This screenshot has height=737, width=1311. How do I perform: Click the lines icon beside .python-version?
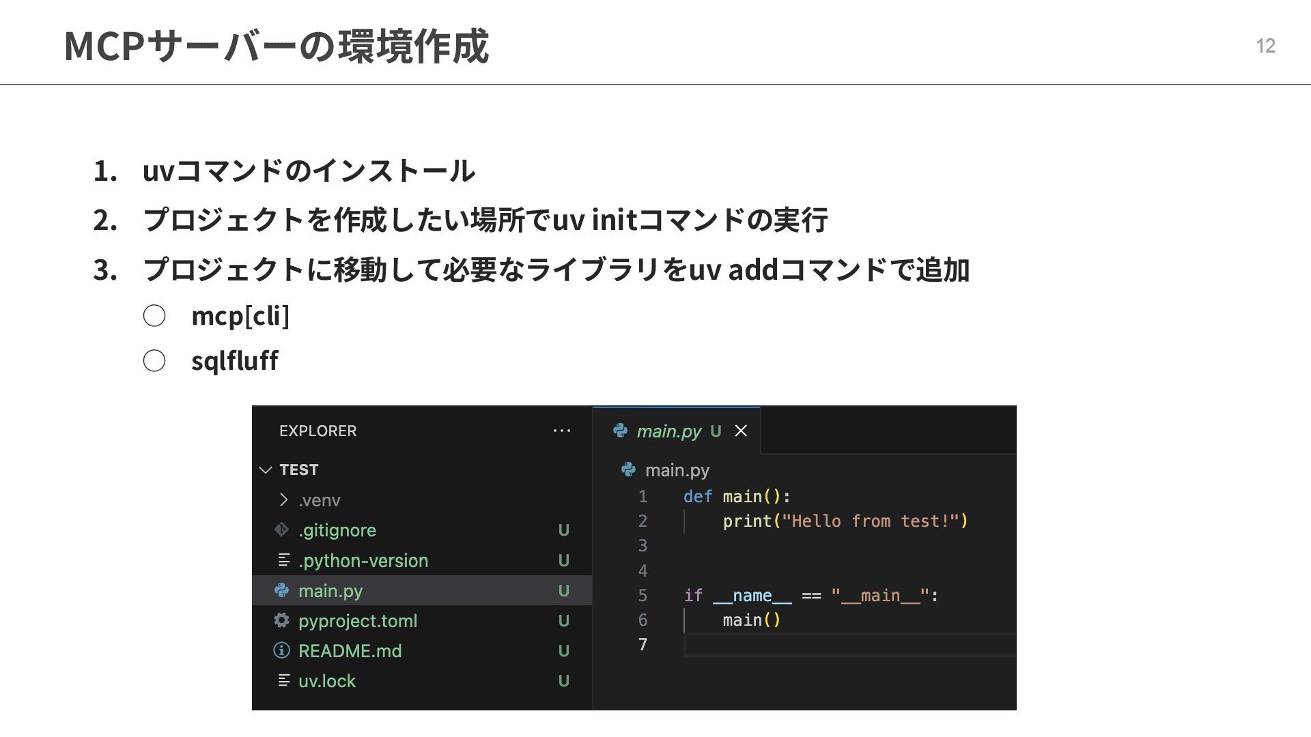tap(283, 560)
